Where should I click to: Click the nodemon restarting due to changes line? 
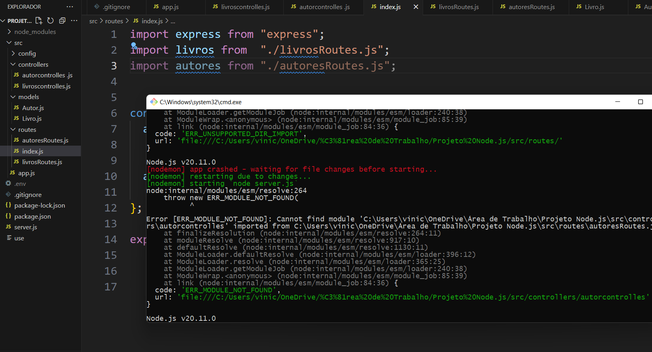229,176
